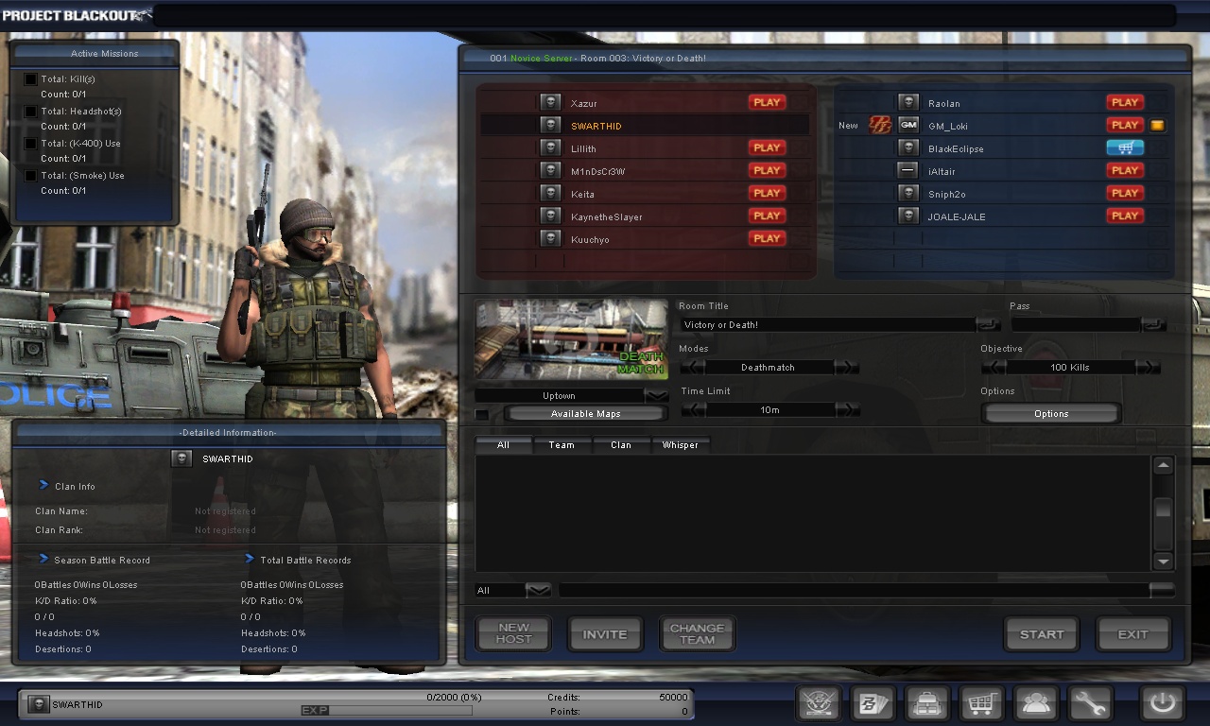Click JOALE-JALE's rank icon
The image size is (1210, 726).
(x=908, y=216)
